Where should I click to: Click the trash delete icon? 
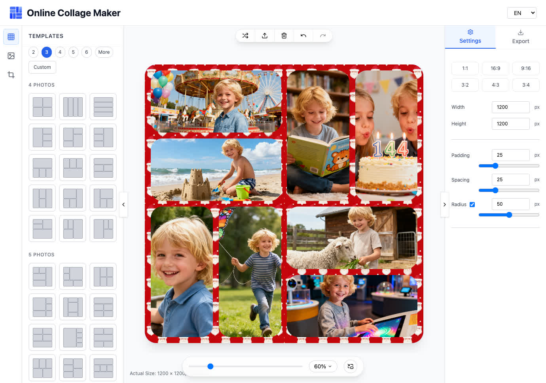[x=284, y=36]
